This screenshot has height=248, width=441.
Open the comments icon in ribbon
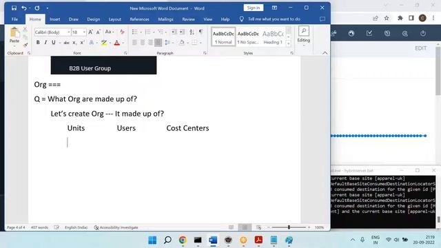pyautogui.click(x=322, y=19)
